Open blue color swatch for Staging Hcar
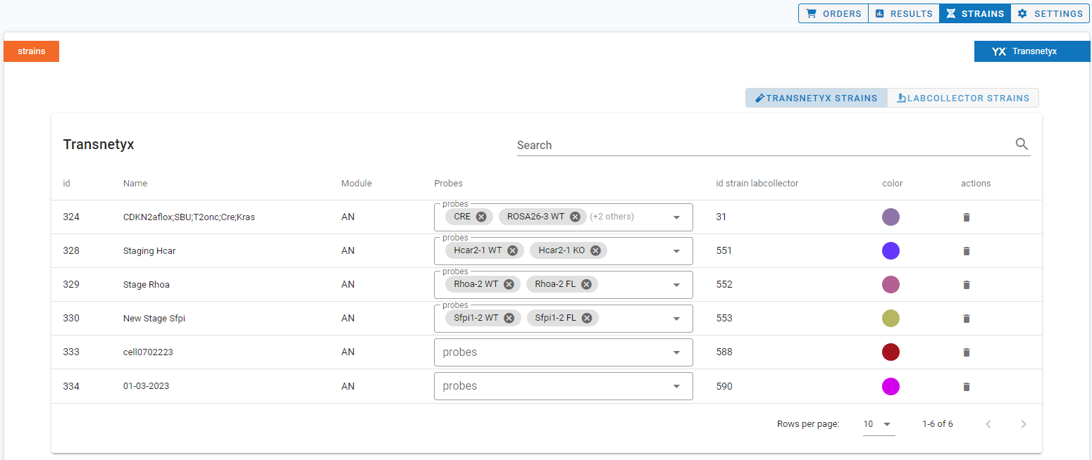The image size is (1092, 460). tap(891, 251)
